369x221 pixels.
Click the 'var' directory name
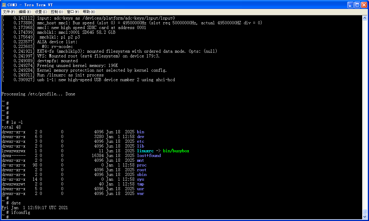point(140,193)
